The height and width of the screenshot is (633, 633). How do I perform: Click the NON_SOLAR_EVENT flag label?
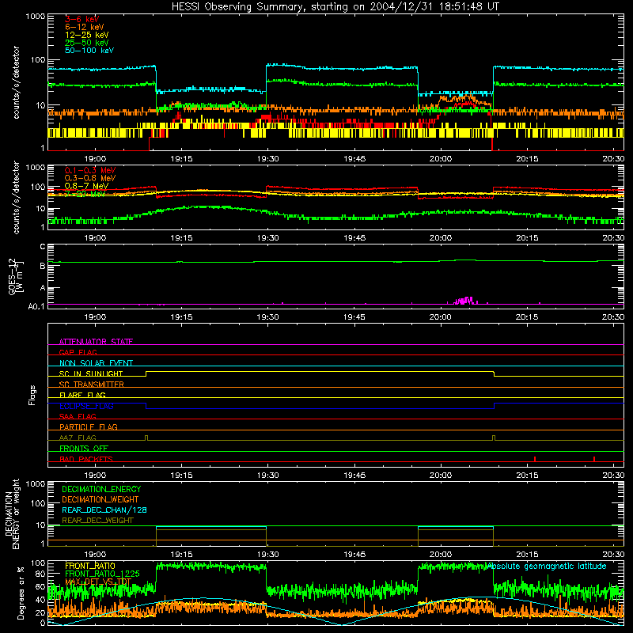point(96,363)
